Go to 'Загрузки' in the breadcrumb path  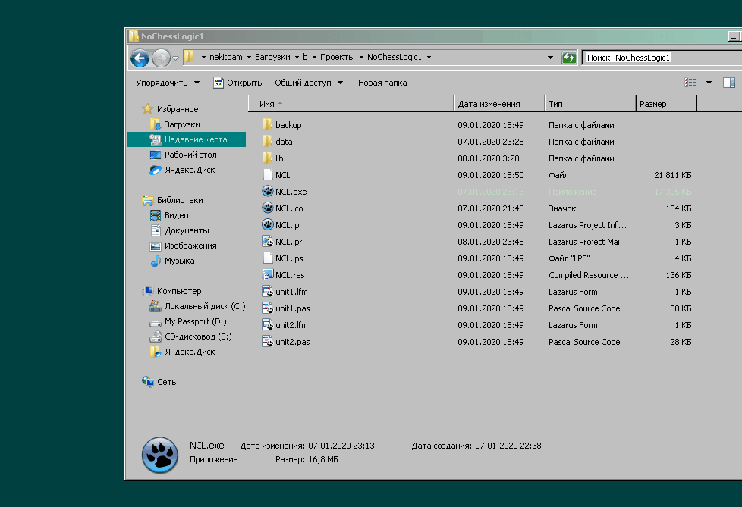click(x=272, y=57)
